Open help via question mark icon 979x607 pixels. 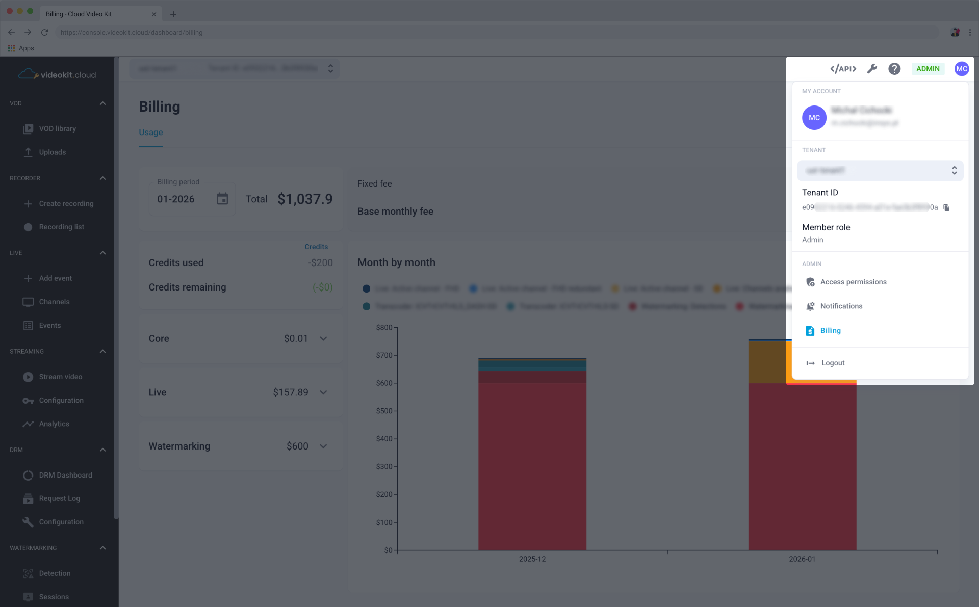tap(894, 69)
